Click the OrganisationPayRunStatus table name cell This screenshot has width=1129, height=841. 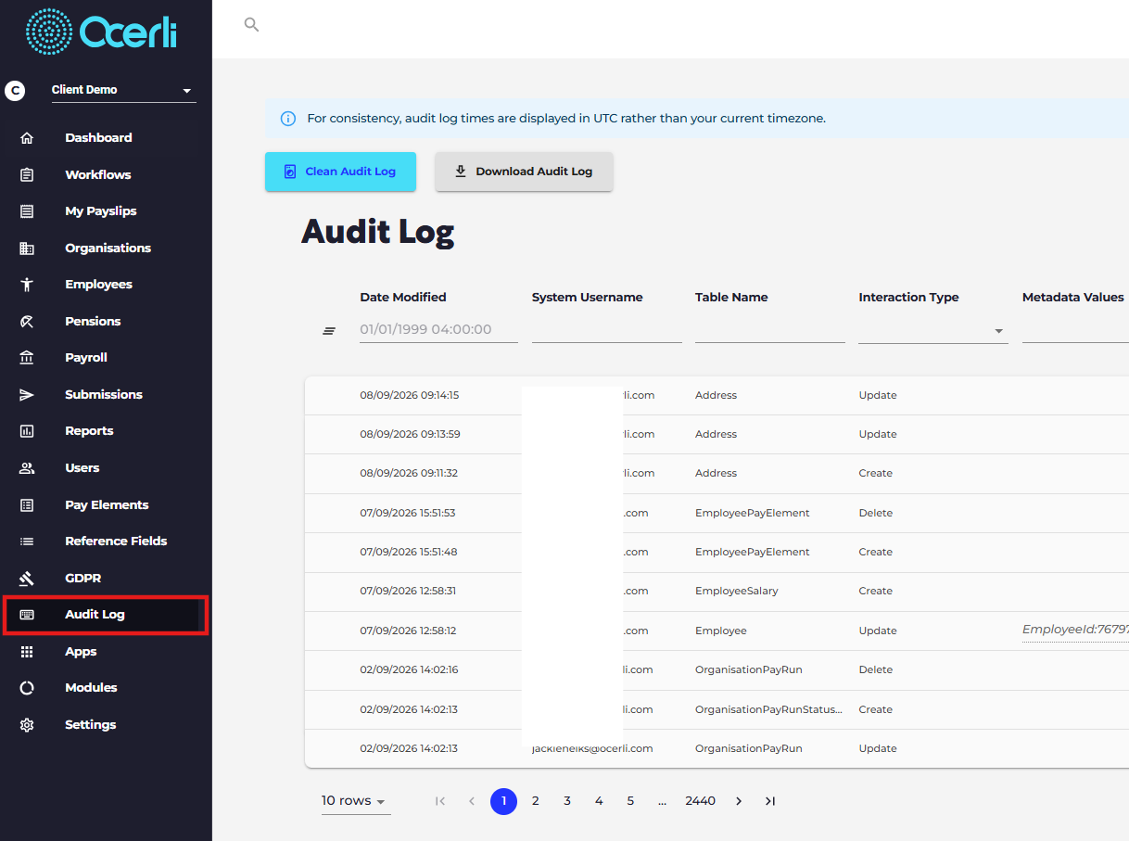(x=769, y=709)
